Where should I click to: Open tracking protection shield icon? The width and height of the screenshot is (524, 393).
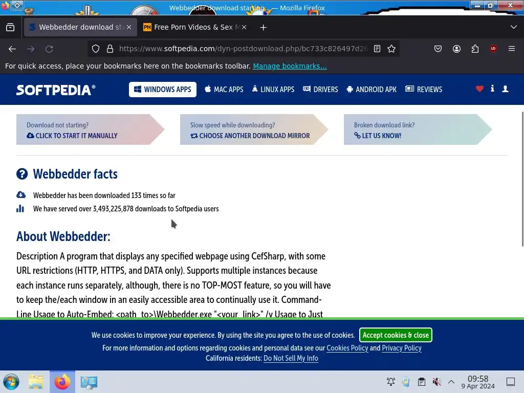pyautogui.click(x=96, y=49)
